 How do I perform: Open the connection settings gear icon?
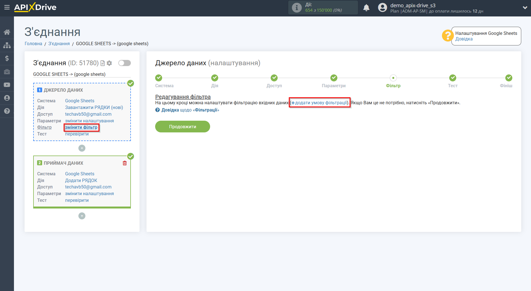[x=109, y=63]
